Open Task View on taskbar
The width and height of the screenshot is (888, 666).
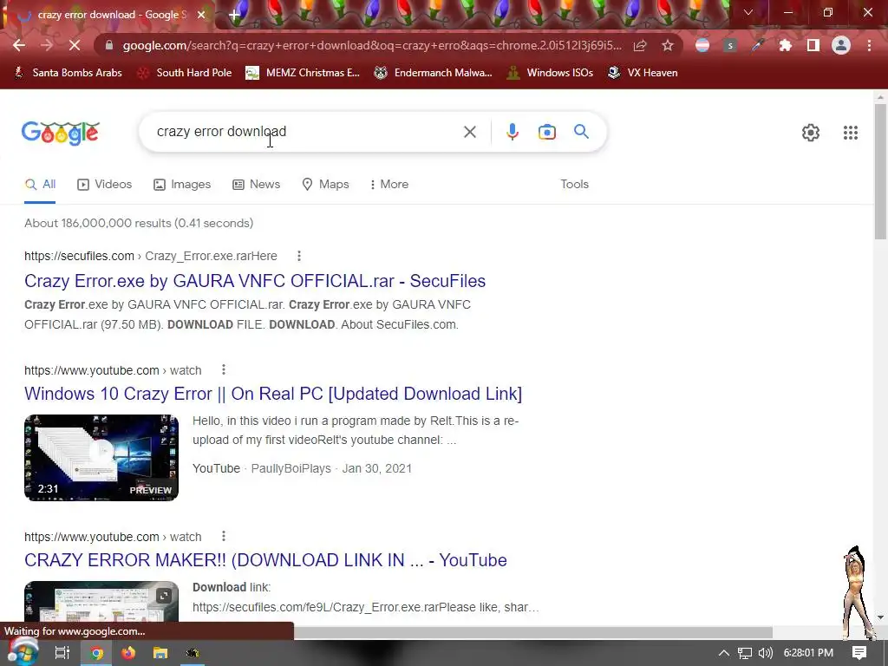pyautogui.click(x=62, y=653)
